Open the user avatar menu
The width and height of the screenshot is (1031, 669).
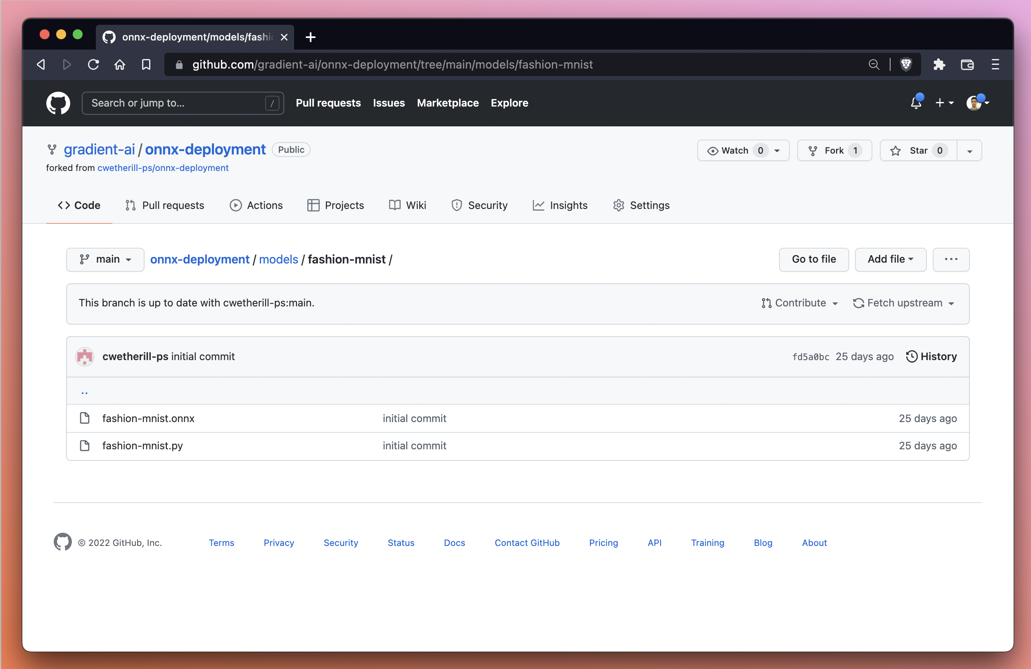978,103
